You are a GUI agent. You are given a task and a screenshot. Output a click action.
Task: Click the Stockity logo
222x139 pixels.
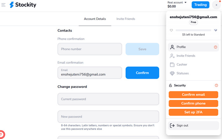coord(23,5)
